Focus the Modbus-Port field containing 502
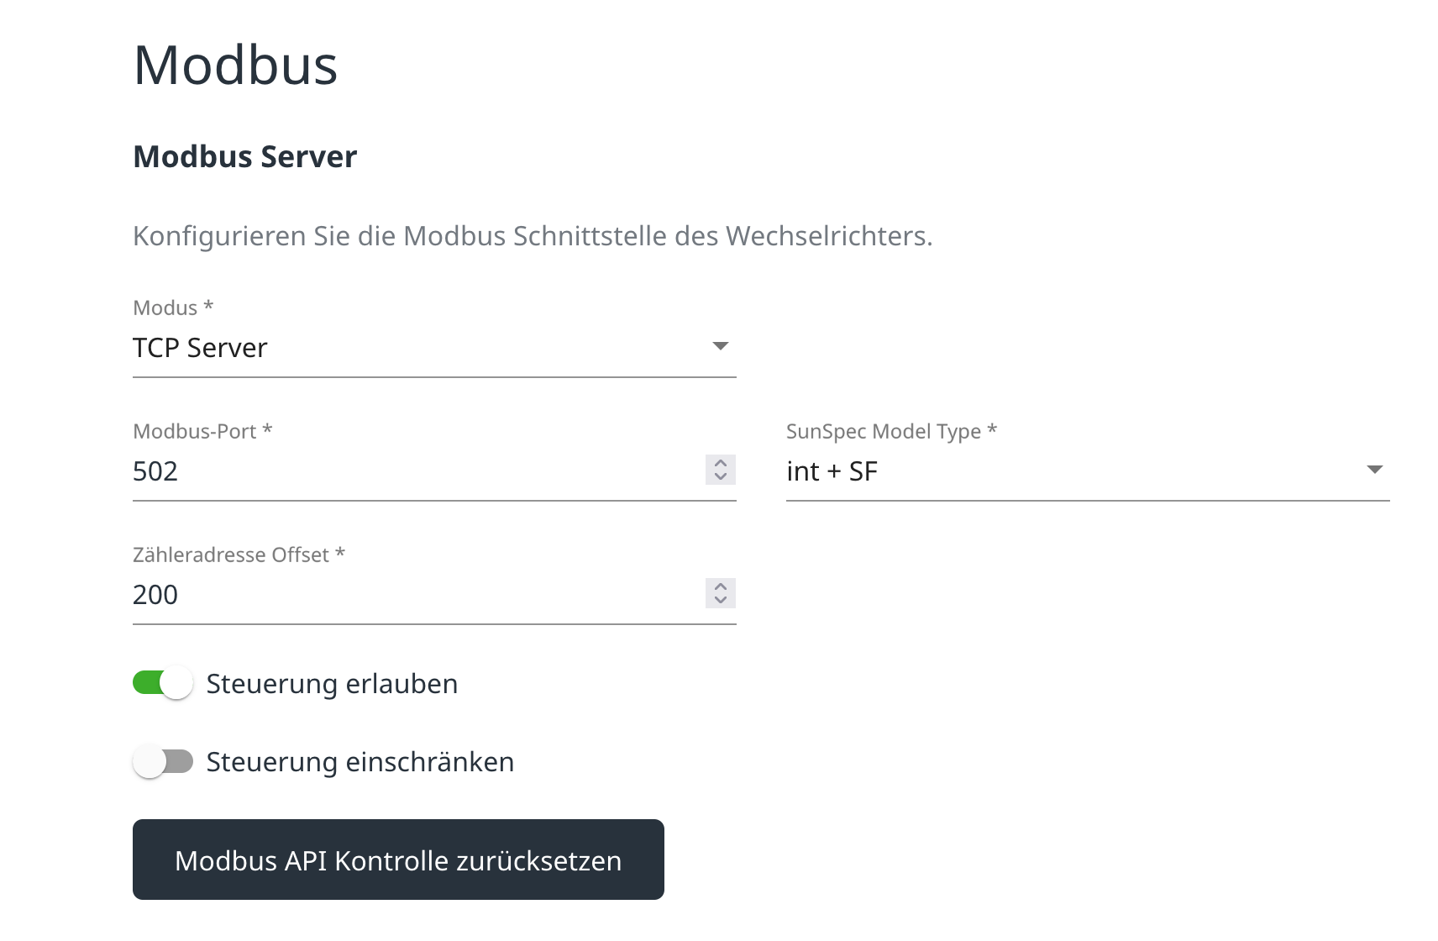The height and width of the screenshot is (941, 1438). point(412,471)
